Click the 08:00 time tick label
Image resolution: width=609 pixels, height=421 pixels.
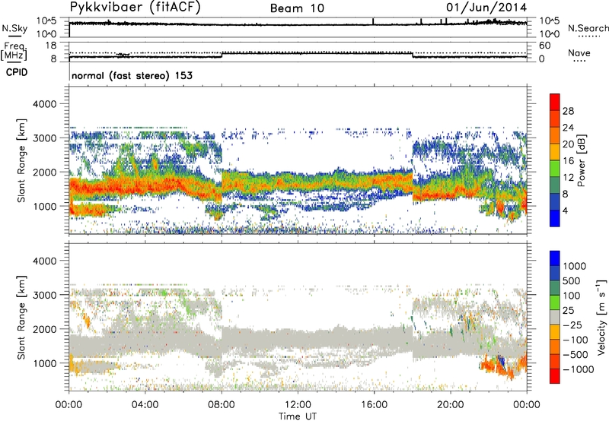(222, 405)
